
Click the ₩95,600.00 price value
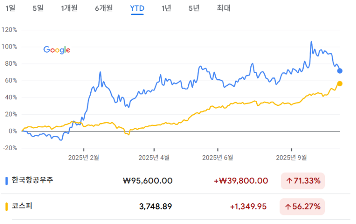(148, 181)
